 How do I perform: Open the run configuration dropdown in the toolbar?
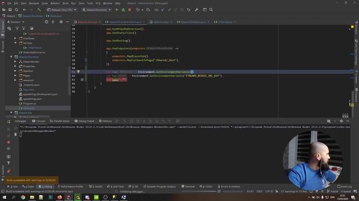point(96,10)
